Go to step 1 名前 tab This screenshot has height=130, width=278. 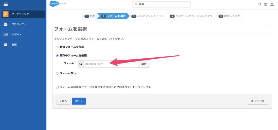[90, 16]
